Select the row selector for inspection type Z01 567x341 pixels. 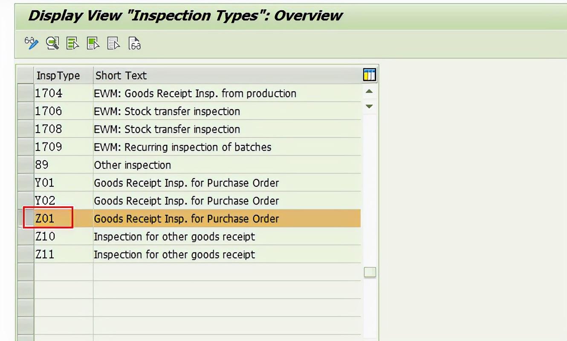[x=25, y=218]
